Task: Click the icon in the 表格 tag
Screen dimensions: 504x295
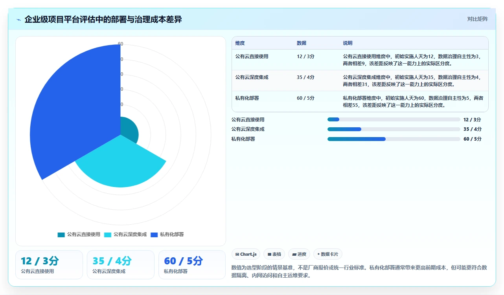Action: pyautogui.click(x=269, y=254)
